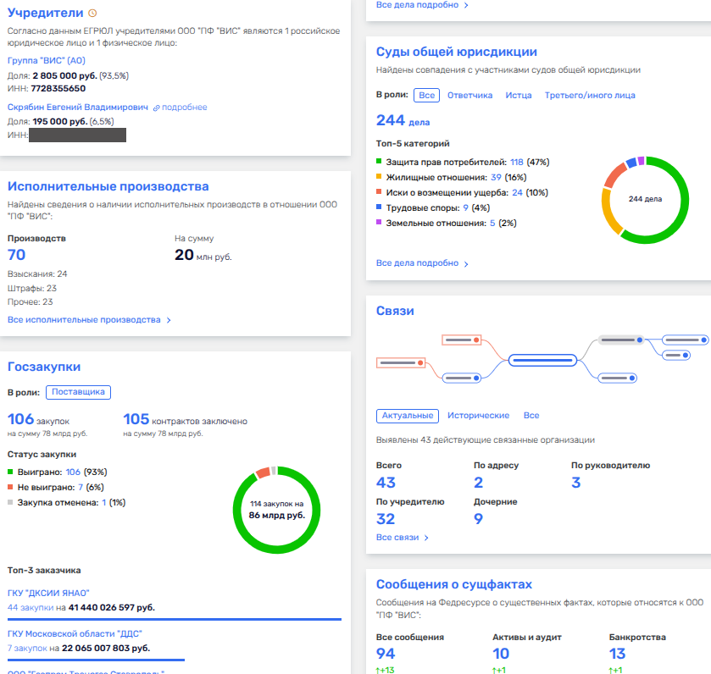Open 3 connections by manager
The width and height of the screenshot is (711, 674).
(x=576, y=483)
